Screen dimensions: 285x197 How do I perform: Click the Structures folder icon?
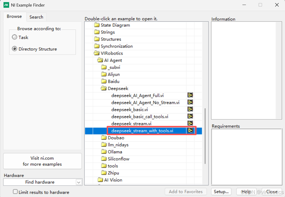coord(97,39)
